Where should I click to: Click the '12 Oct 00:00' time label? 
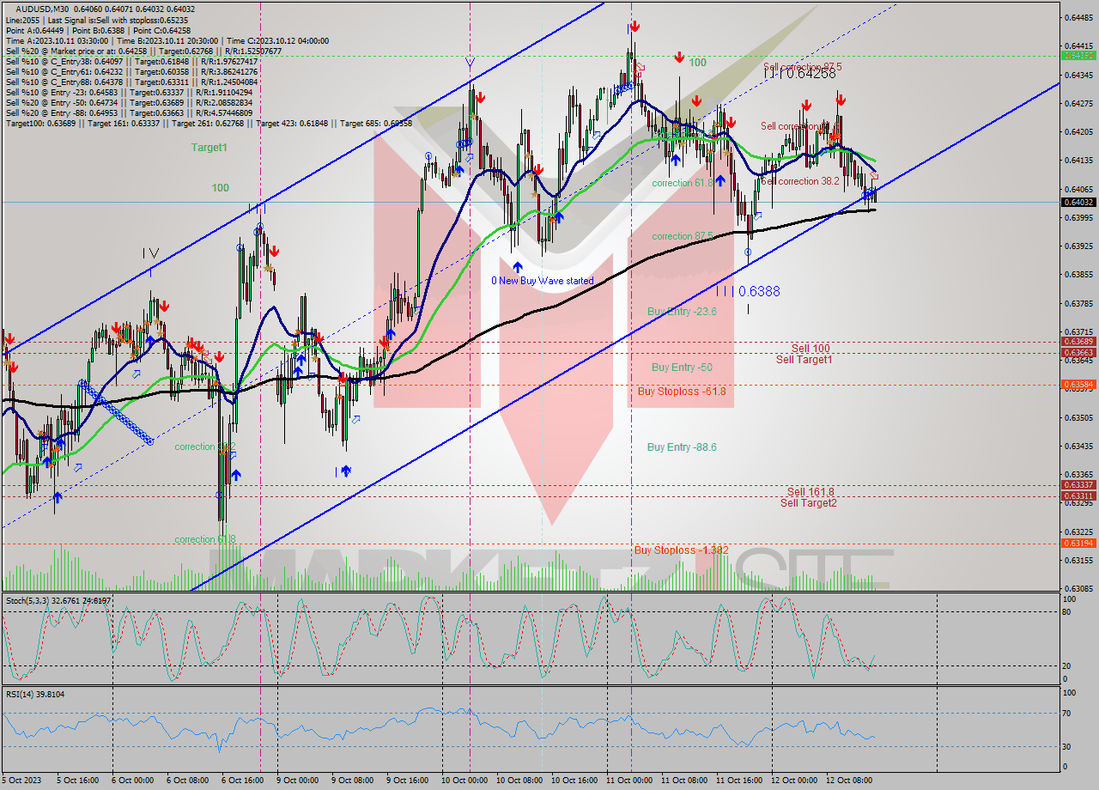(x=793, y=781)
